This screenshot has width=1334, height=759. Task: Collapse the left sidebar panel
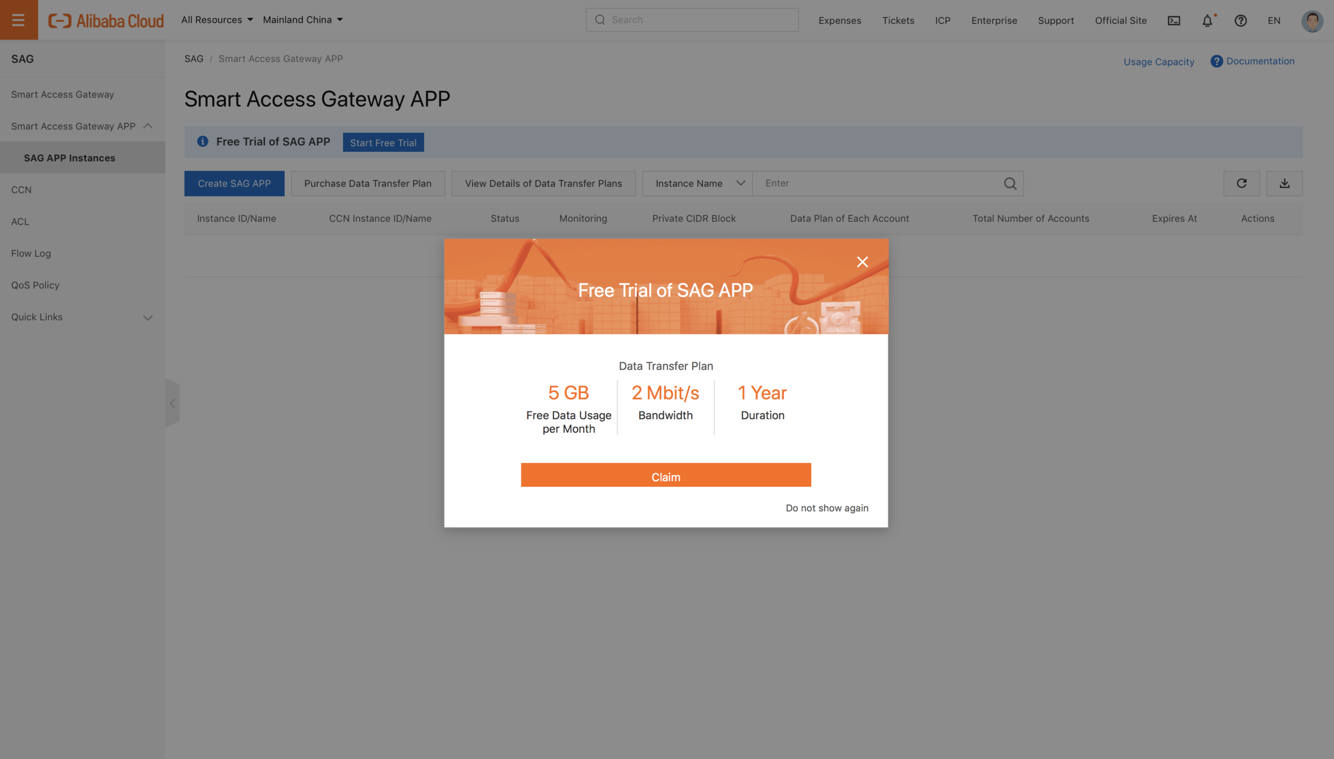tap(172, 403)
